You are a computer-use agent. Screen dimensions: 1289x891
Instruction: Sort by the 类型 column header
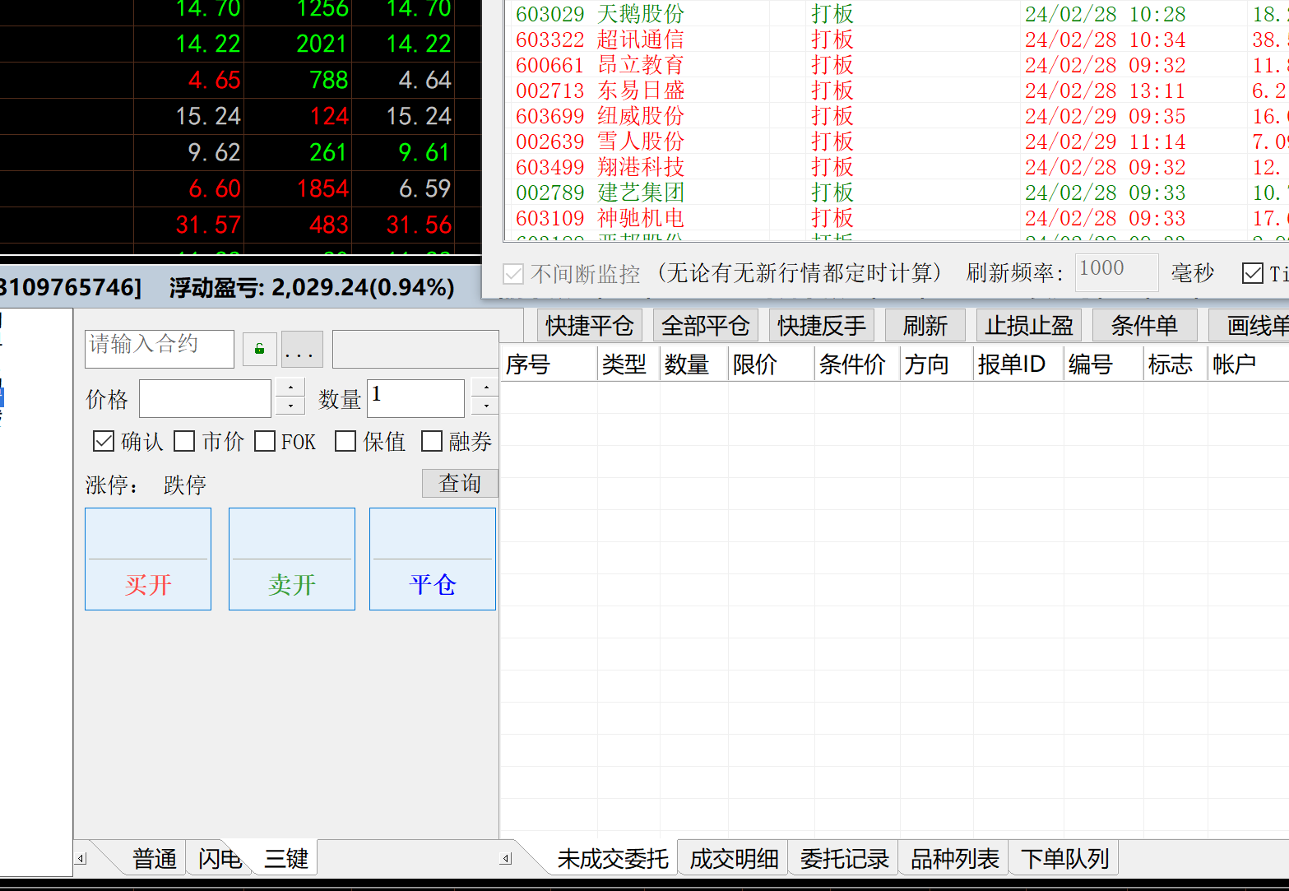coord(629,364)
